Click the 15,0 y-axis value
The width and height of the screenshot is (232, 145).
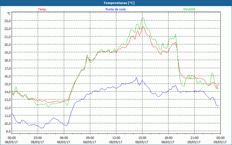(8, 84)
